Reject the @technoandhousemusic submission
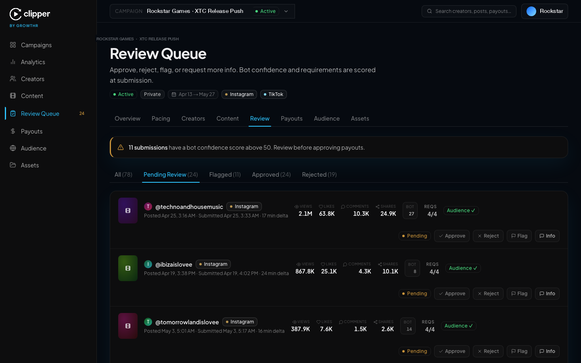 click(488, 236)
